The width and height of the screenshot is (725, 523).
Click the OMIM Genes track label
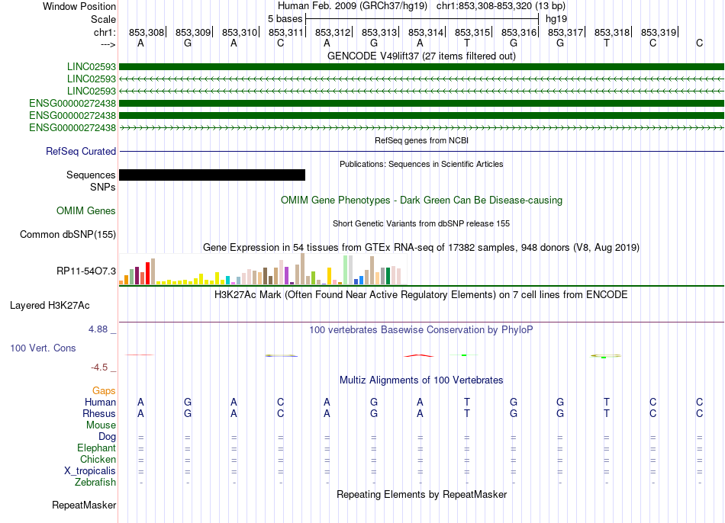click(86, 210)
